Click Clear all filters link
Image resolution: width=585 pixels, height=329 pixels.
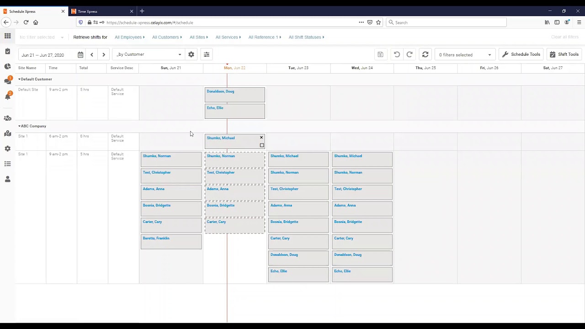[x=565, y=37]
